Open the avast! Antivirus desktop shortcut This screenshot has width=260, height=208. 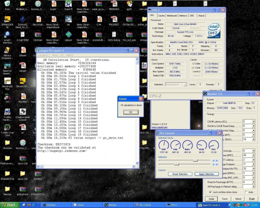(x=7, y=37)
